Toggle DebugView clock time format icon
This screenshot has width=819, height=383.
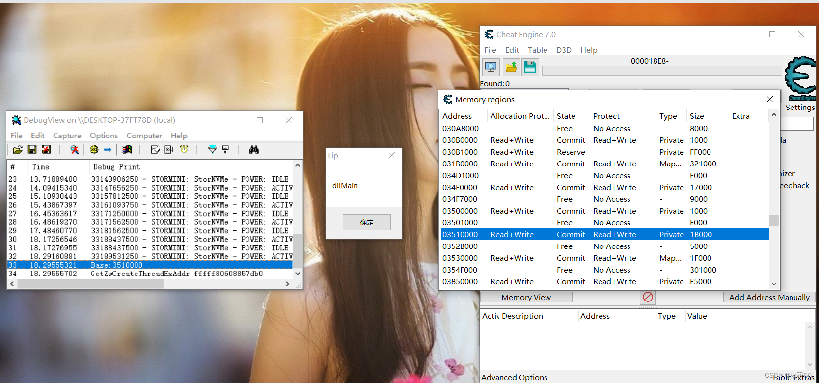(184, 150)
